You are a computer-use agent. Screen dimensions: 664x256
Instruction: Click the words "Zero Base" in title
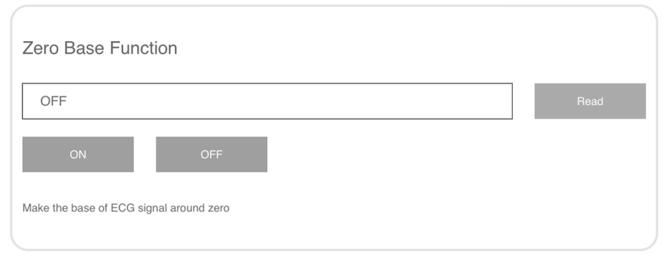(63, 48)
